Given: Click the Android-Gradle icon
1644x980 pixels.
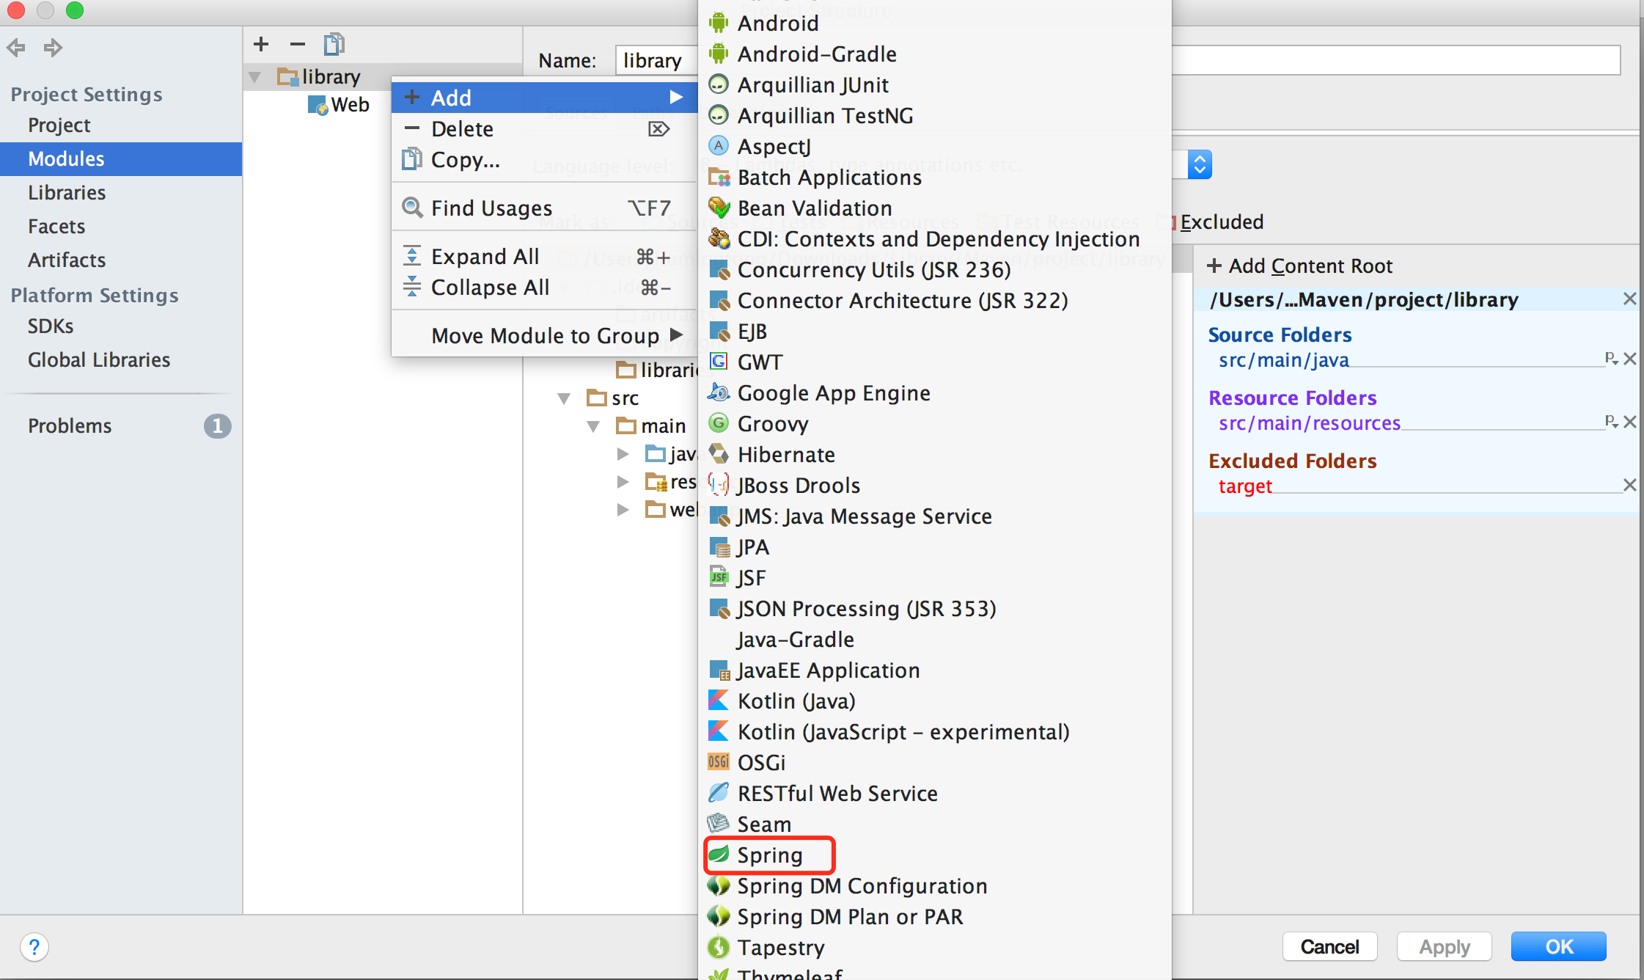Looking at the screenshot, I should [x=719, y=54].
